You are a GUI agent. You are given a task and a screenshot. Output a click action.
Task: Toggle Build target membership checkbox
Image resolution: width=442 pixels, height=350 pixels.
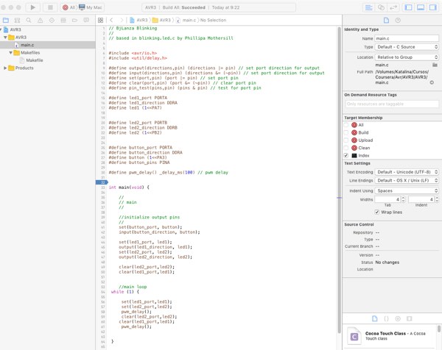click(346, 132)
